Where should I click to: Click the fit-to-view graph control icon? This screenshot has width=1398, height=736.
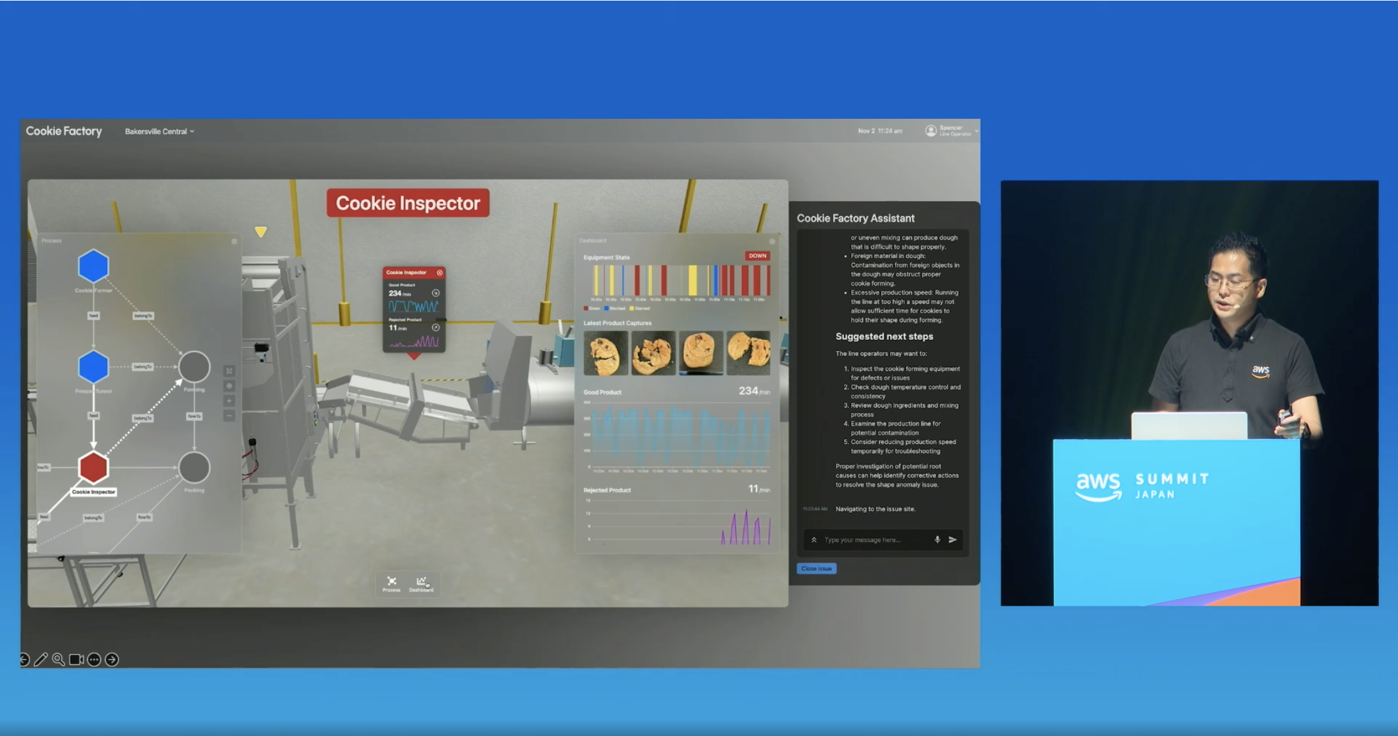(x=229, y=371)
